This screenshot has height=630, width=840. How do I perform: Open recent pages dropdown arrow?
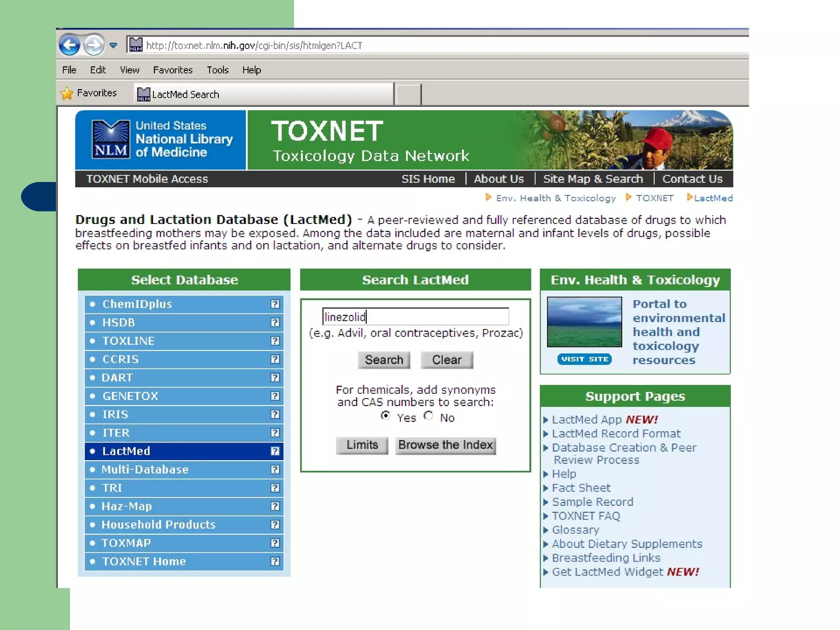point(114,45)
